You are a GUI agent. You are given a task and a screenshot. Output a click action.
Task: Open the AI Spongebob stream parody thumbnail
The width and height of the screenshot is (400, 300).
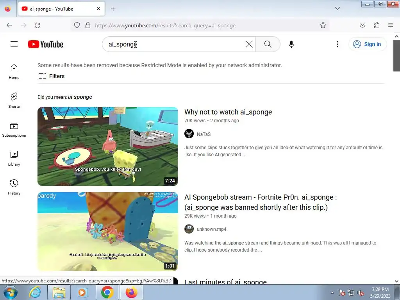pos(108,231)
